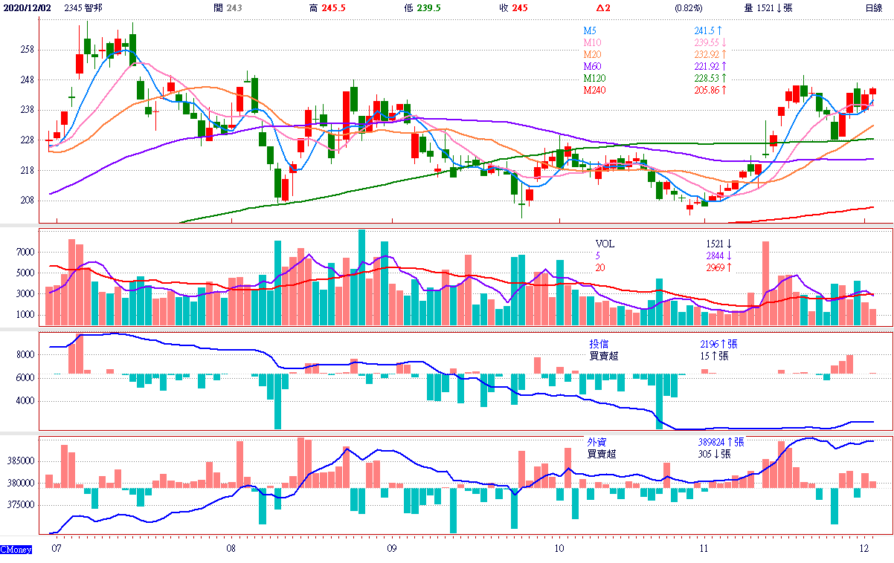Select the 2345 智邦 stock name
894x563 pixels.
(x=83, y=7)
